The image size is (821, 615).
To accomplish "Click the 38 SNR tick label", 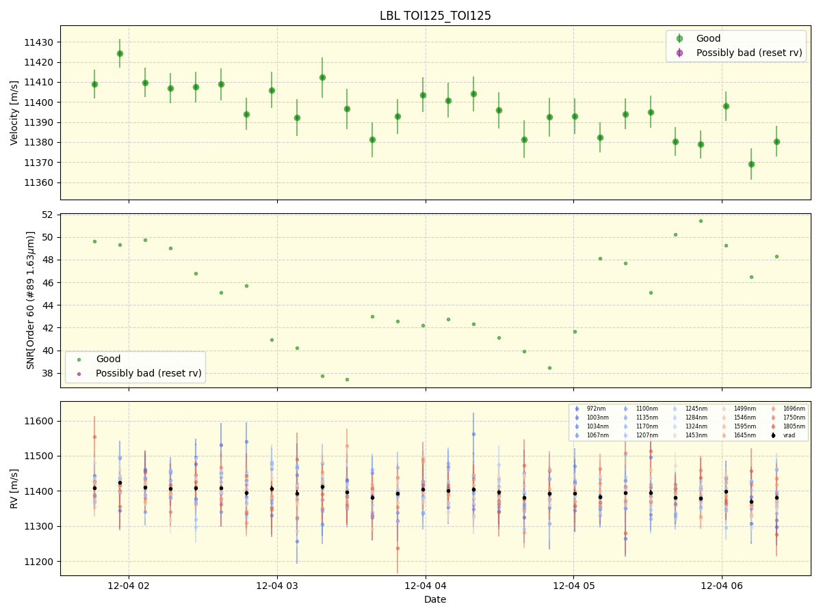I will [x=49, y=373].
